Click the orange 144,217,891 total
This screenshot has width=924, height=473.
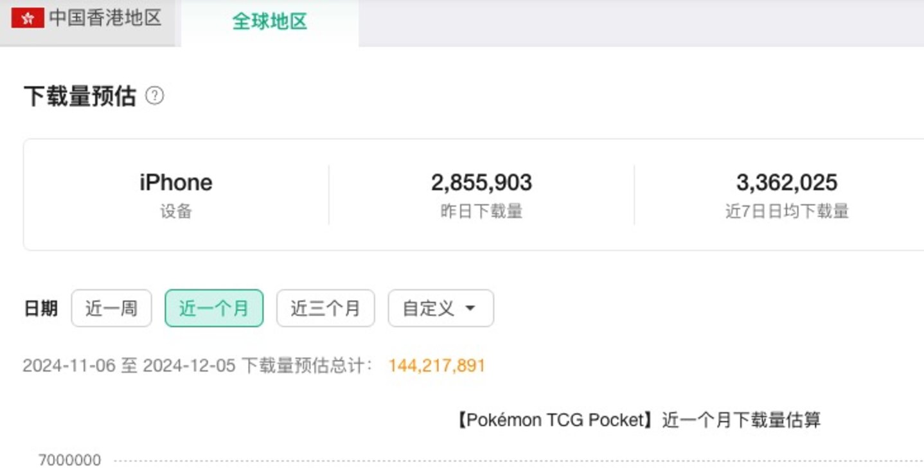[x=436, y=366]
